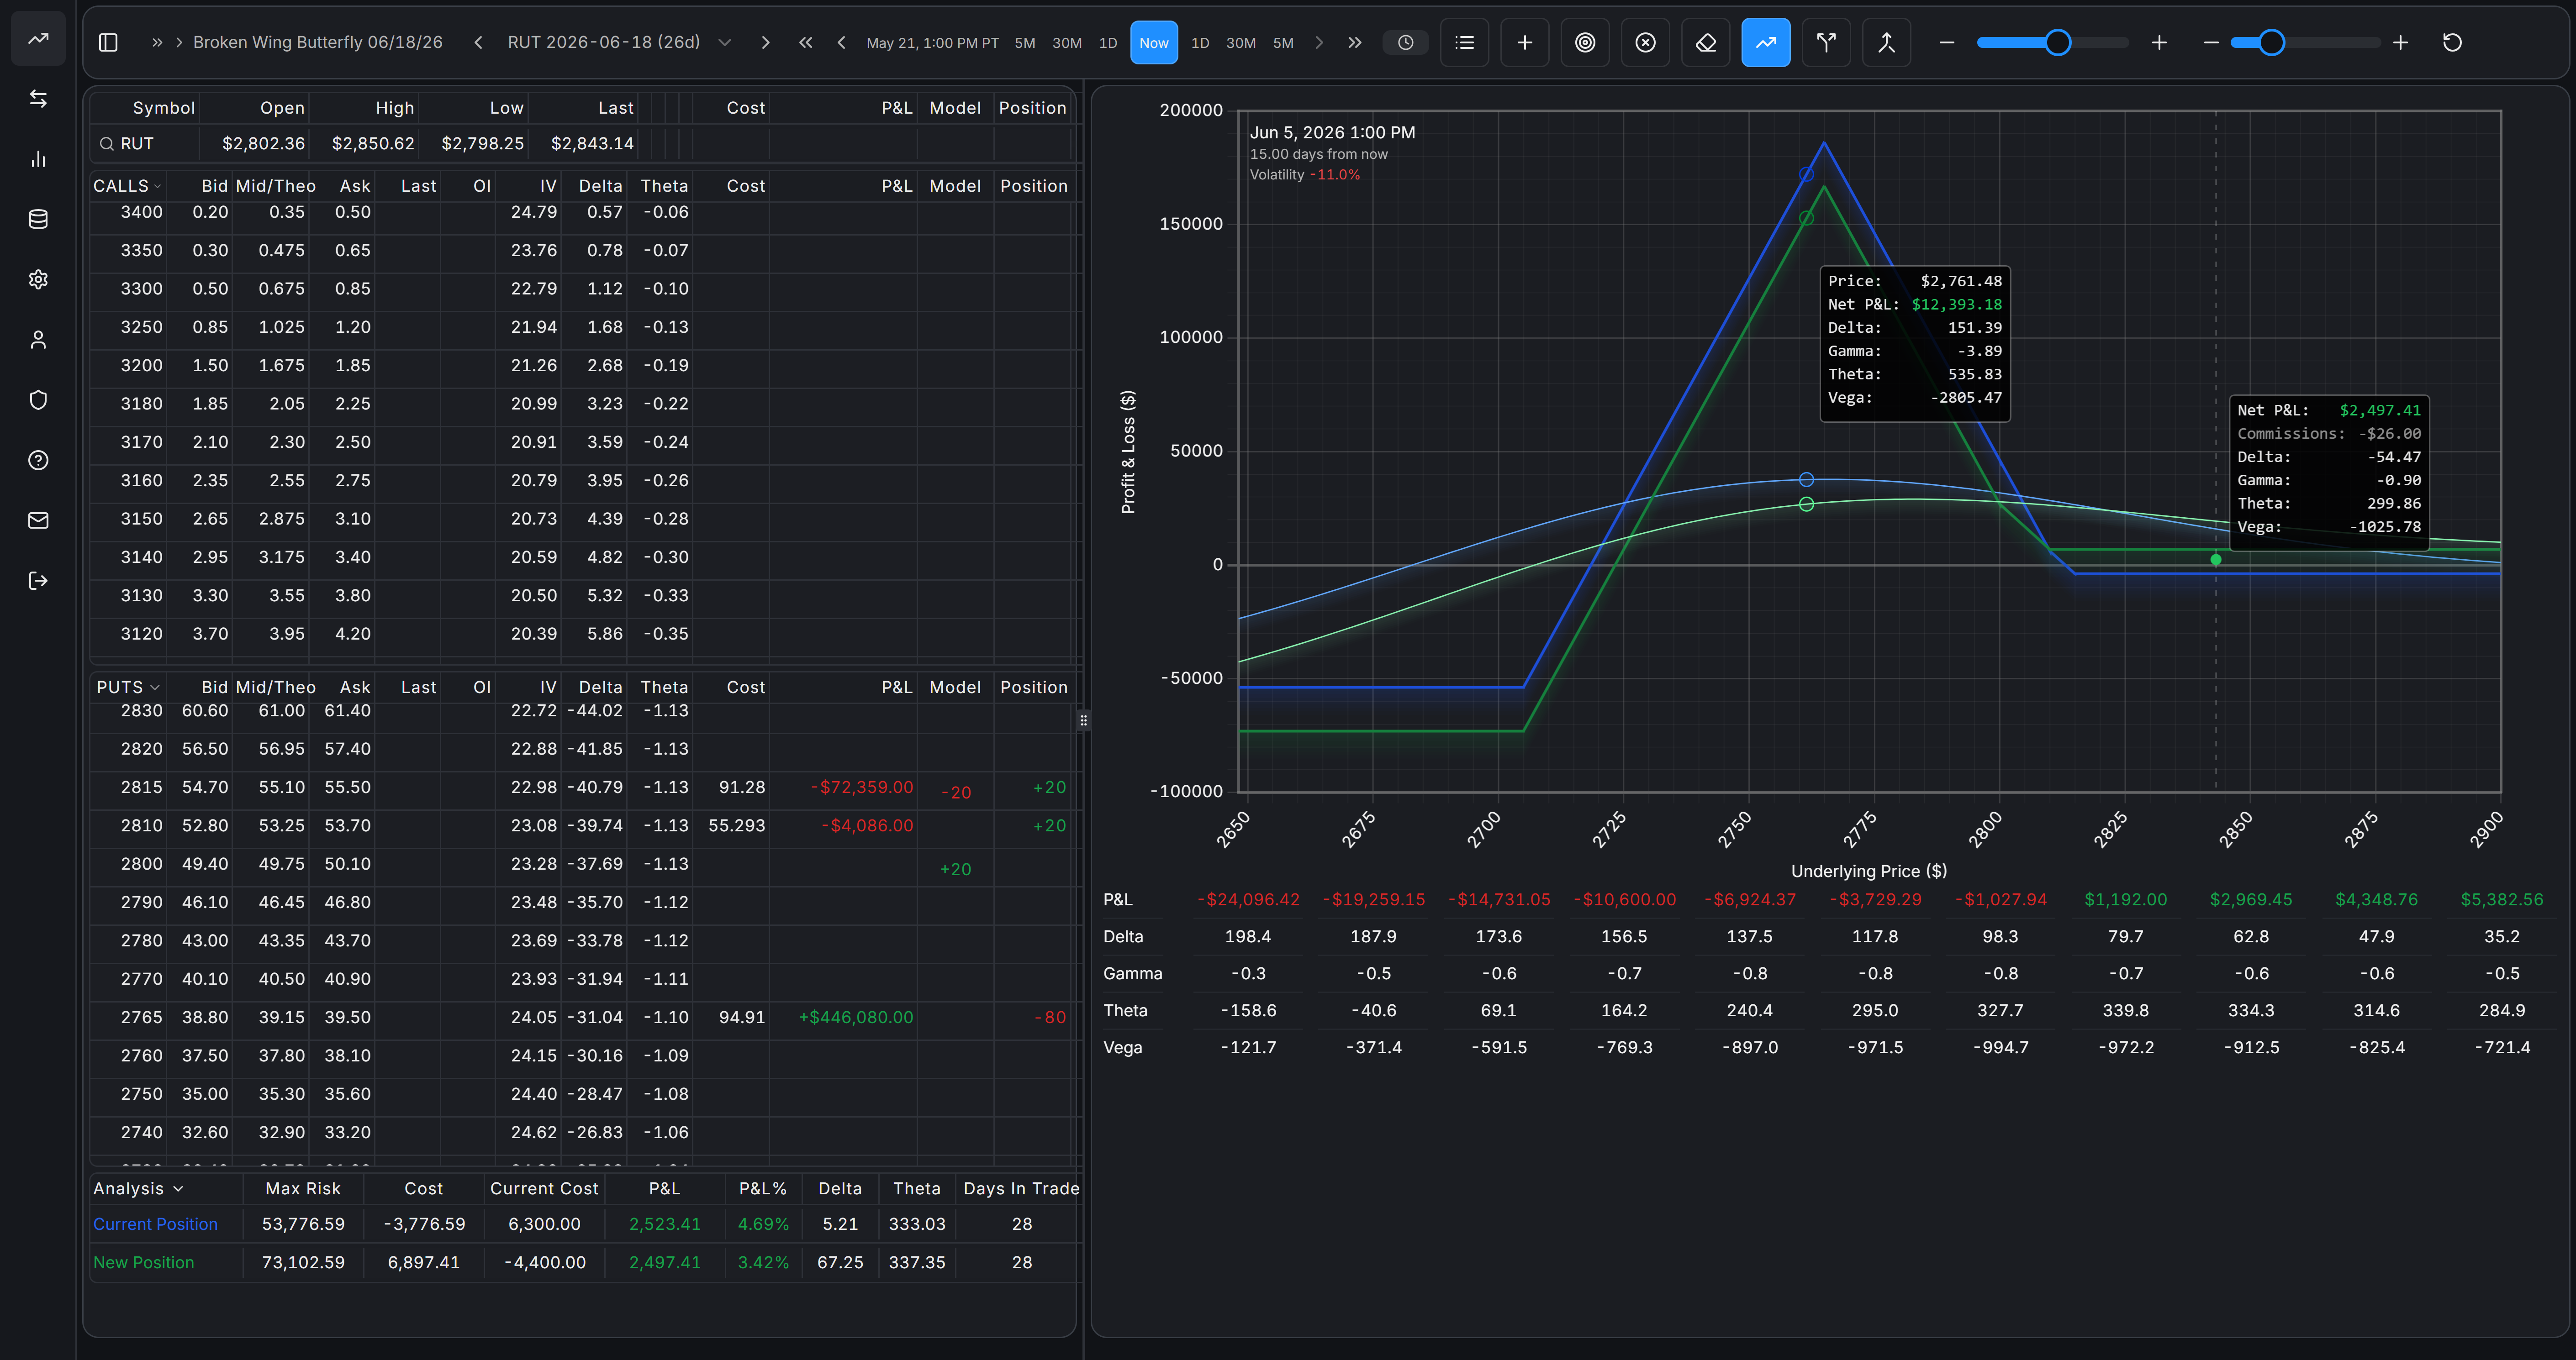This screenshot has height=1360, width=2576.
Task: Click the 2810 put position +20
Action: tap(1049, 826)
